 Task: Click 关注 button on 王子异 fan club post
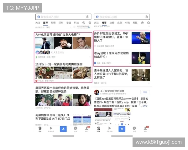(x=145, y=92)
